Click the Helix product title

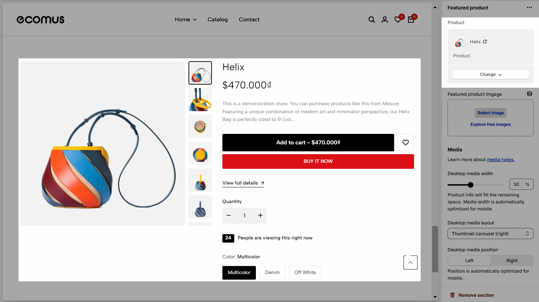(233, 67)
